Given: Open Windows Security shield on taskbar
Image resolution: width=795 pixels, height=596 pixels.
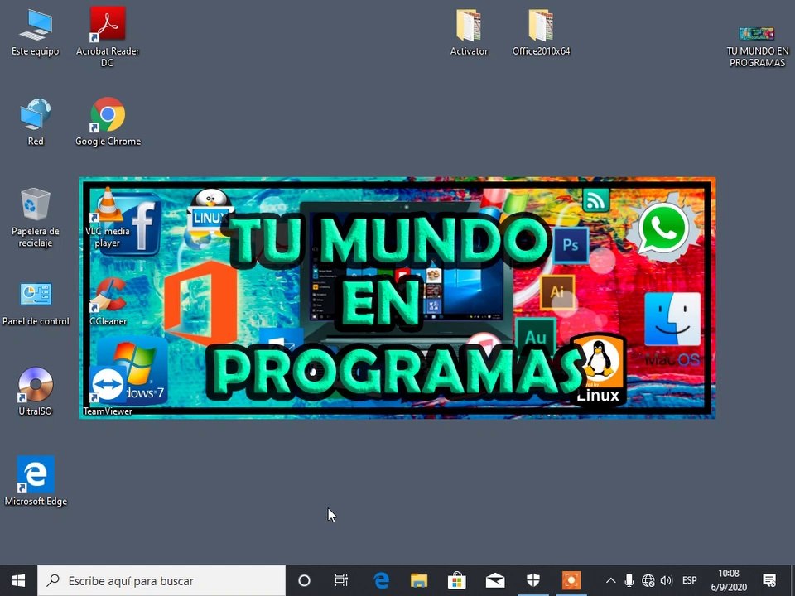Looking at the screenshot, I should 532,580.
